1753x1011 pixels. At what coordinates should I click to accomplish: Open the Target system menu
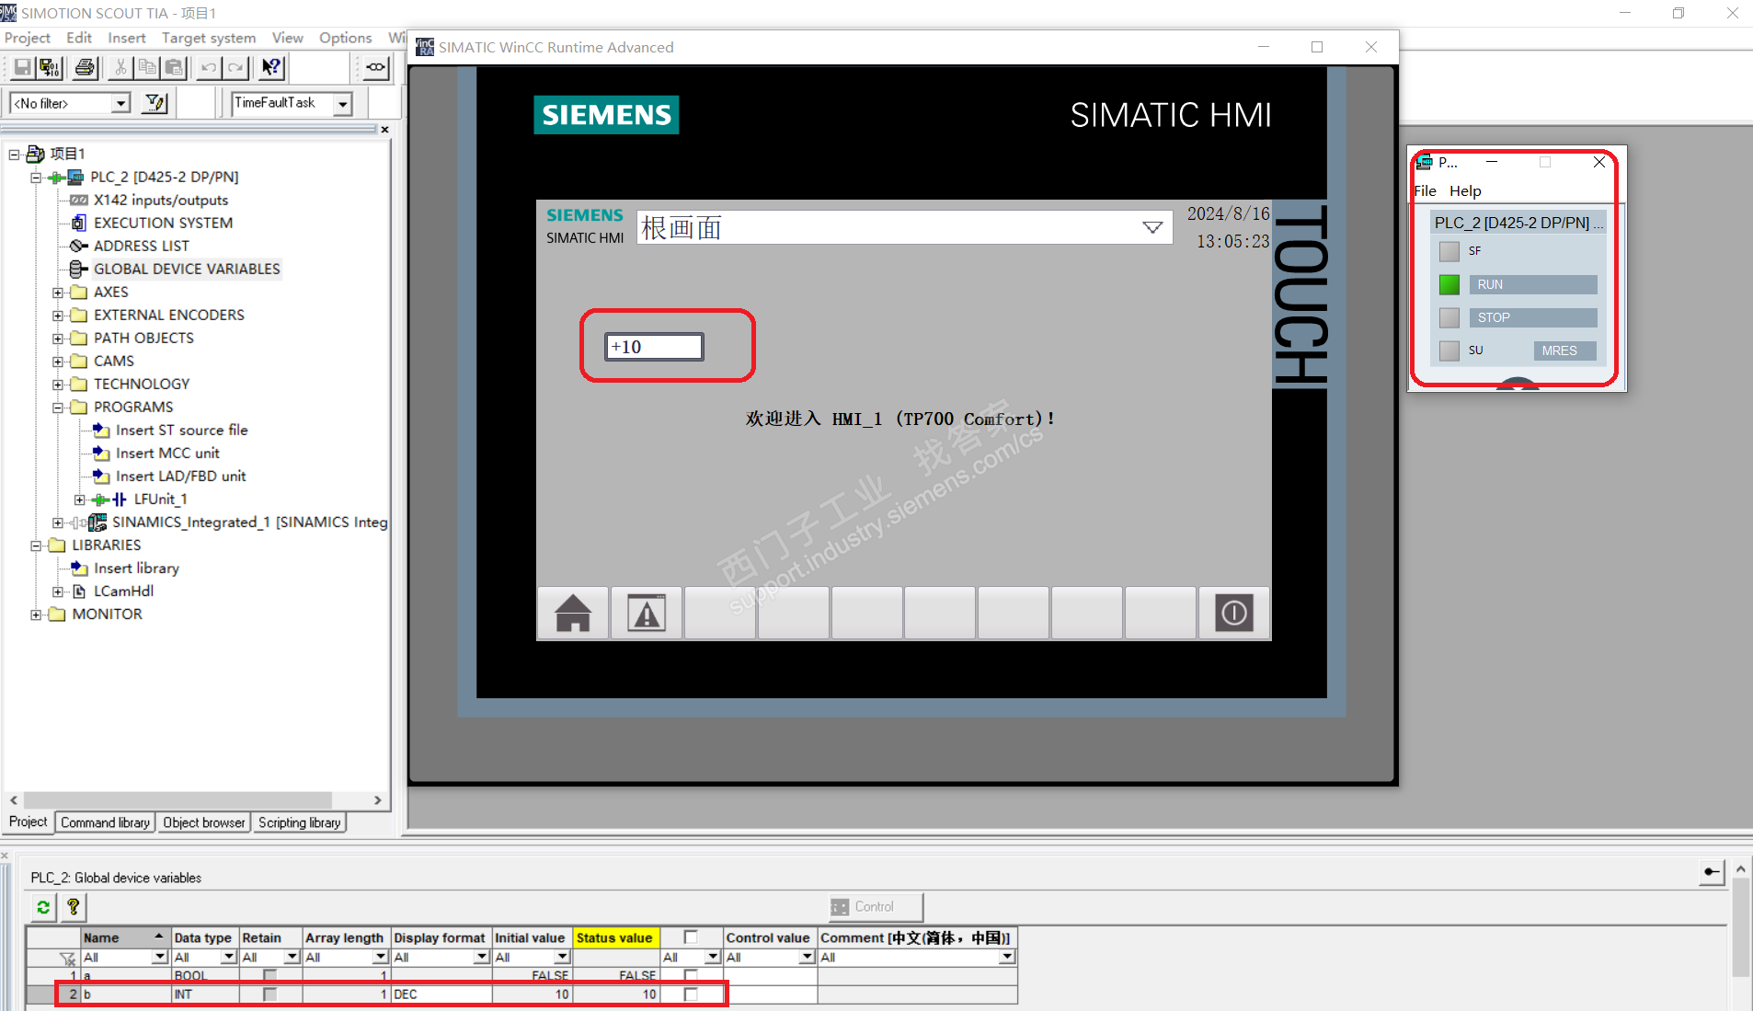209,38
